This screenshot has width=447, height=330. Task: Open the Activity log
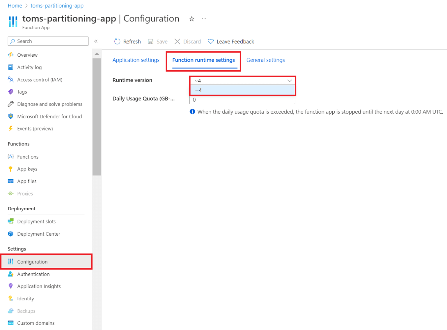pos(29,67)
